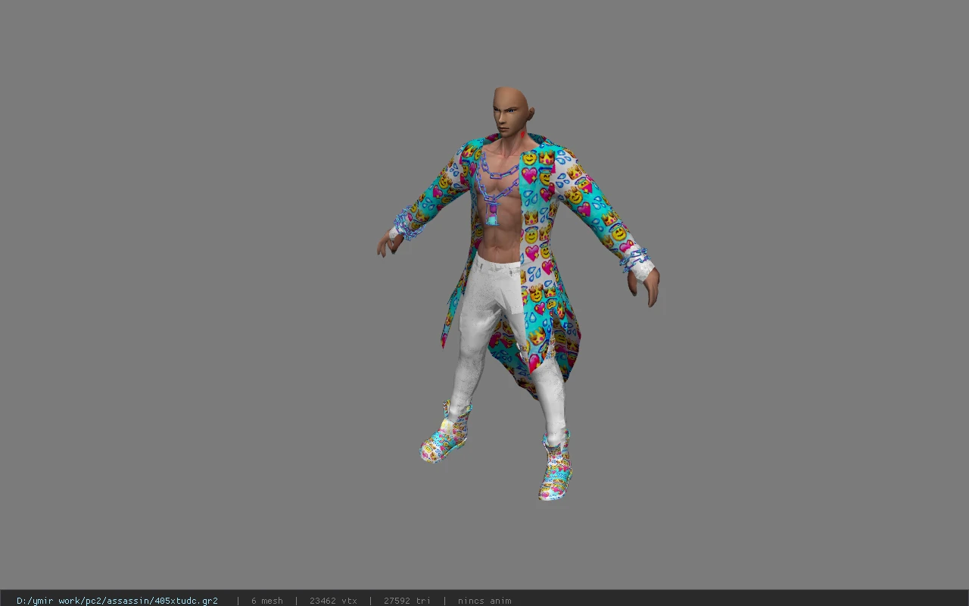This screenshot has height=606, width=969.
Task: Select the 3D character model in viewport
Action: click(x=519, y=294)
